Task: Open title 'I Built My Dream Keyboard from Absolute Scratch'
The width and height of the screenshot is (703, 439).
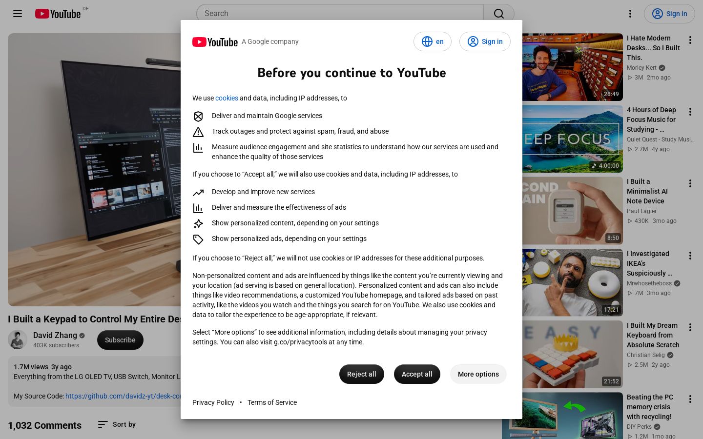Action: tap(653, 335)
